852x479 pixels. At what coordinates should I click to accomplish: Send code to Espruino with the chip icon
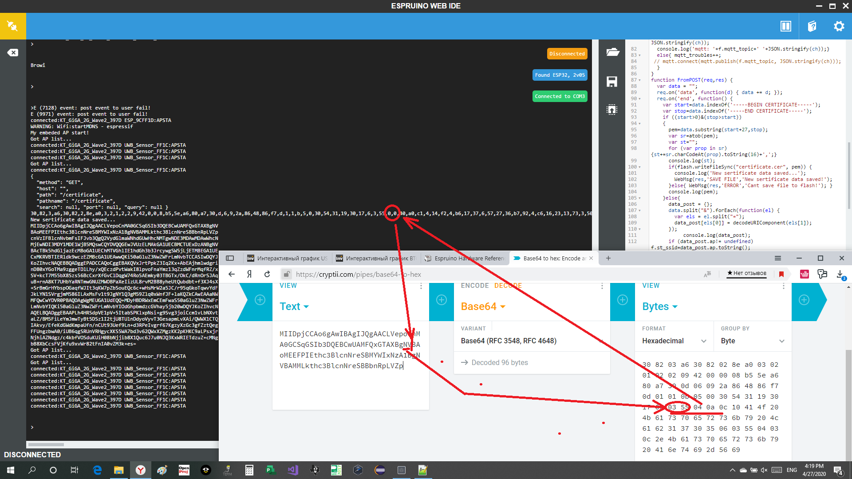pos(612,110)
